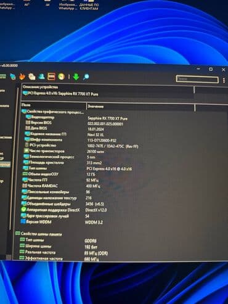Click the green Xbox-style icon beside DirectX row
The image size is (228, 304).
pyautogui.click(x=23, y=210)
